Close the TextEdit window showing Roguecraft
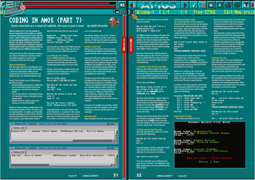The height and width of the screenshot is (180, 255). click(11, 124)
